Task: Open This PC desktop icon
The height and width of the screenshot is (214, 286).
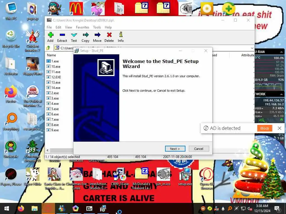Action: click(x=11, y=11)
